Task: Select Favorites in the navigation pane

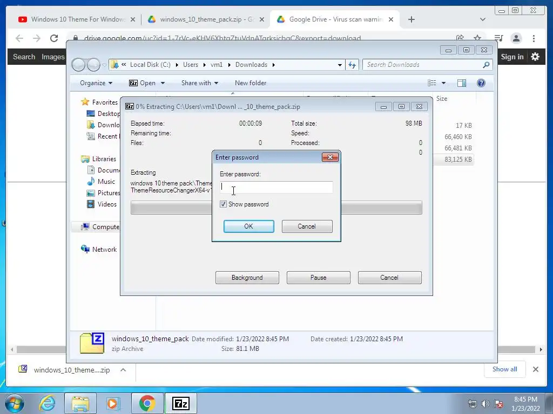Action: 105,102
